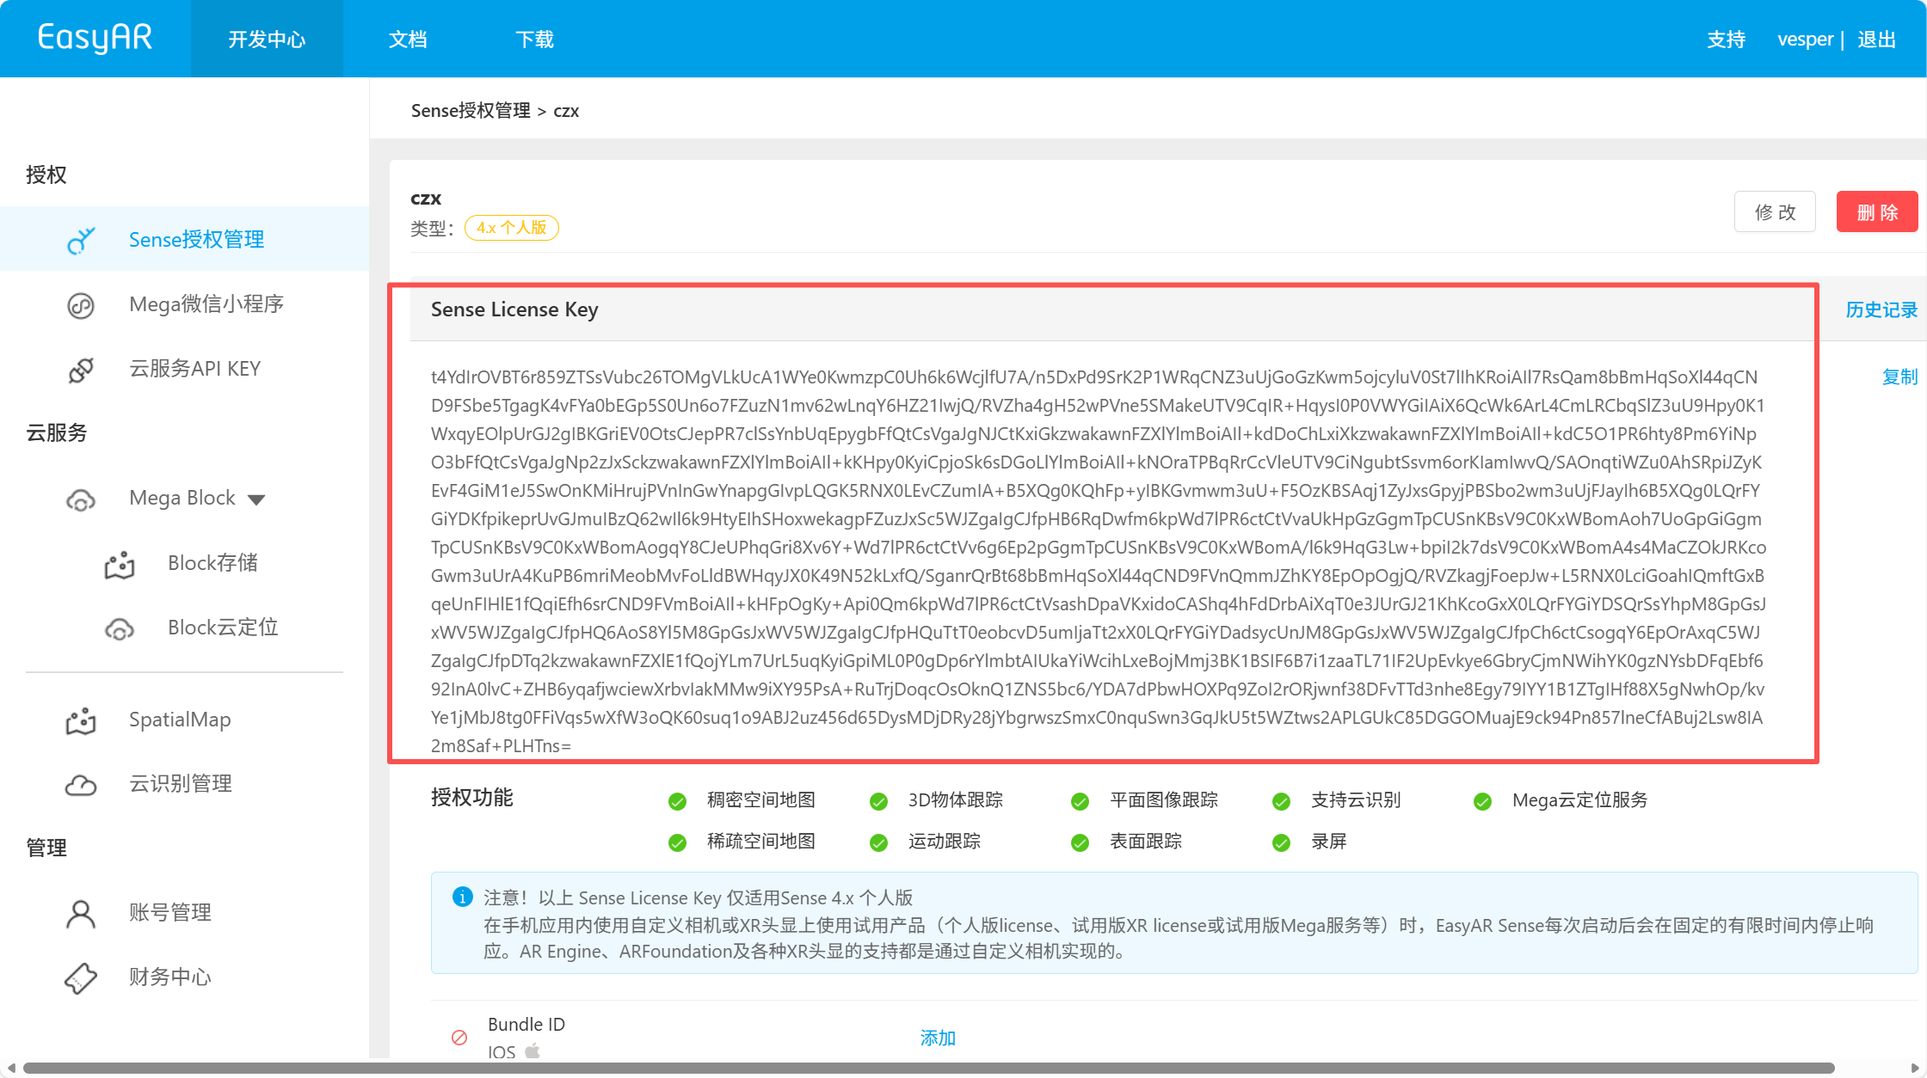1927x1078 pixels.
Task: Click the Mega微信小程序 sidebar icon
Action: (x=81, y=305)
